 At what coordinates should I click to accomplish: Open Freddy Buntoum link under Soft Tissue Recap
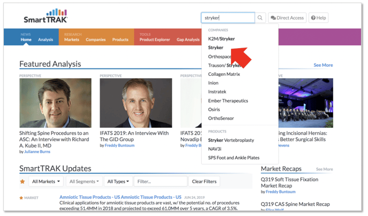(280, 192)
